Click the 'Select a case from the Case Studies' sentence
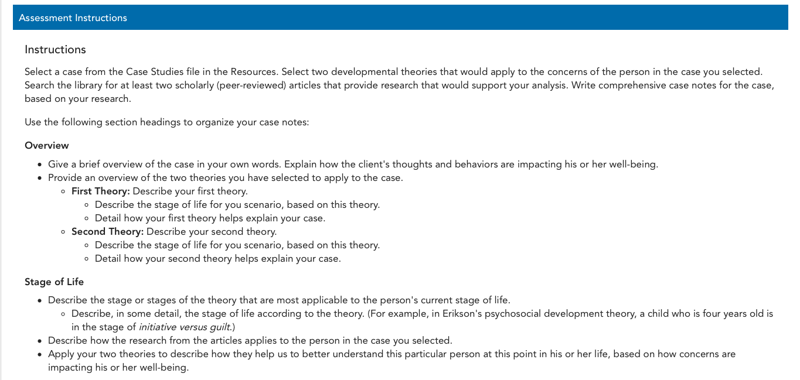Screen dimensions: 800x380 152,71
